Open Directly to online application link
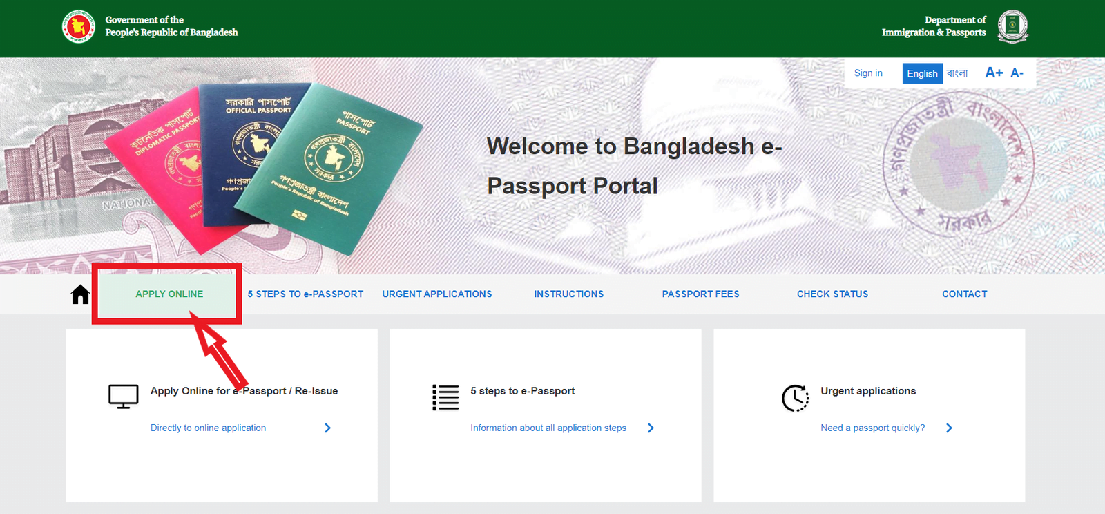This screenshot has height=514, width=1105. [x=208, y=428]
